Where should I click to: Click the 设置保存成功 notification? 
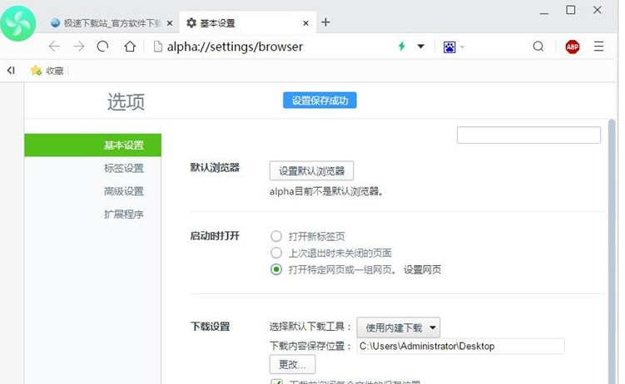pos(320,101)
